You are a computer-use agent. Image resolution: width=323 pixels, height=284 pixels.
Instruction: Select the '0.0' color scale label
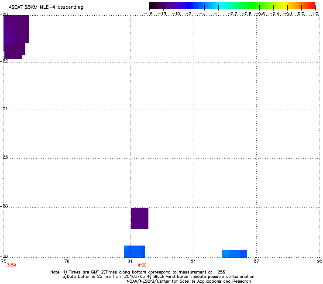tap(301, 14)
